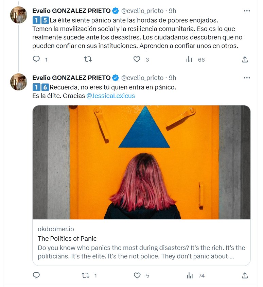Retweet the Politics of Panic tweet
This screenshot has height=287, width=263.
(x=86, y=275)
